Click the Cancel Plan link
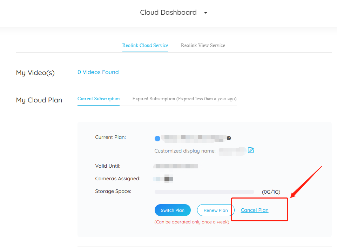This screenshot has height=248, width=337. (255, 210)
